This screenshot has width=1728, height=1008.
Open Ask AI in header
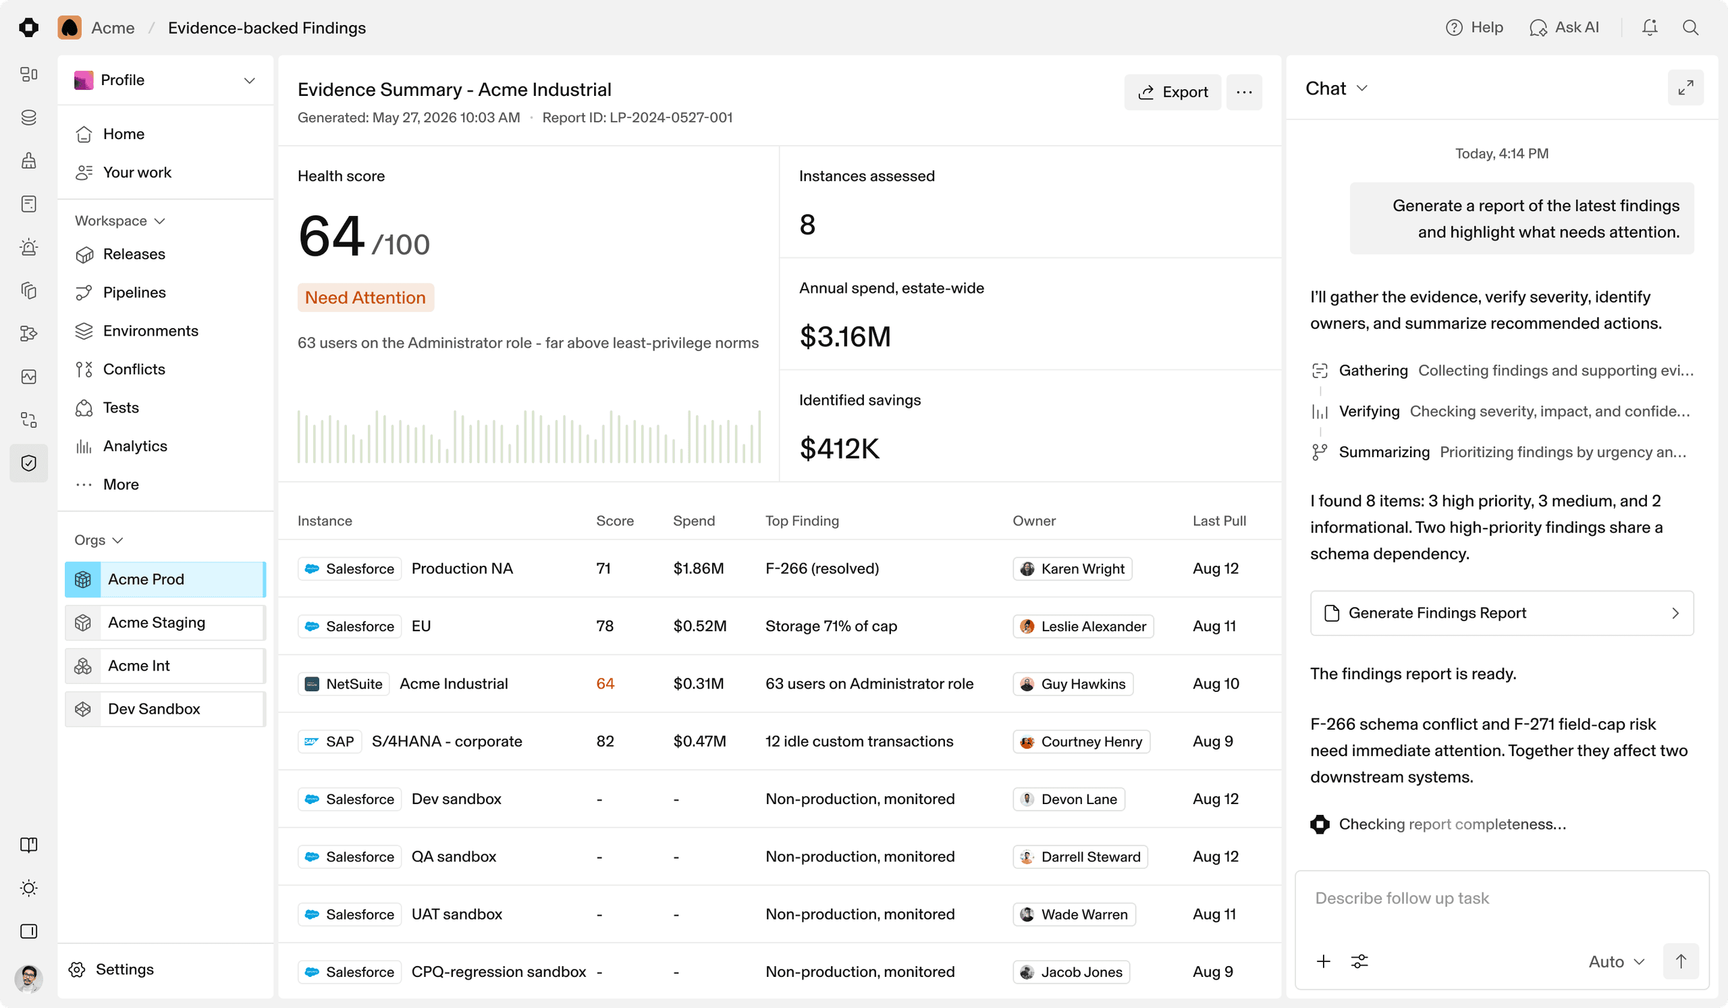tap(1564, 28)
